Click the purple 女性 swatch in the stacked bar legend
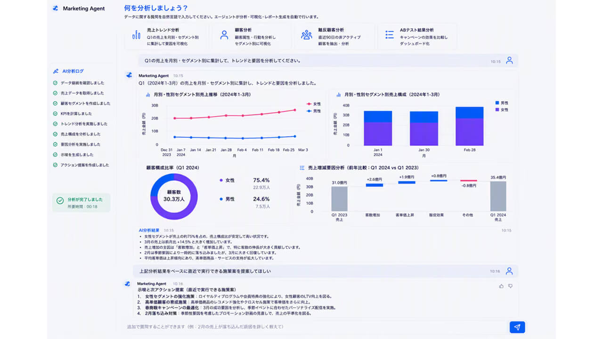Image resolution: width=603 pixels, height=339 pixels. click(497, 110)
